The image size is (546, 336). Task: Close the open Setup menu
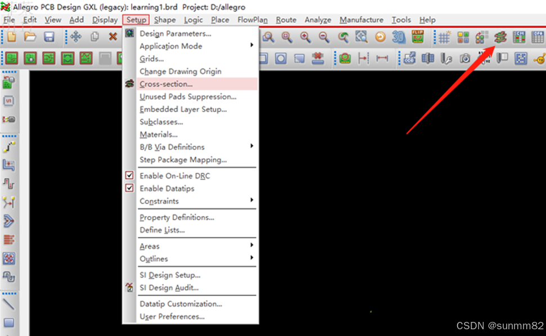click(136, 20)
